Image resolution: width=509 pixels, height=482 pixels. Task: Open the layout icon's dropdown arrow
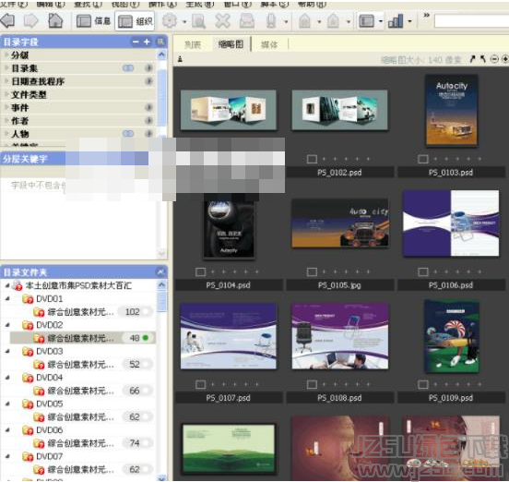(381, 21)
